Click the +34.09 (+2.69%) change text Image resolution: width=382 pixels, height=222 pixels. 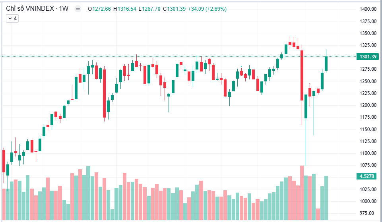tap(207, 9)
